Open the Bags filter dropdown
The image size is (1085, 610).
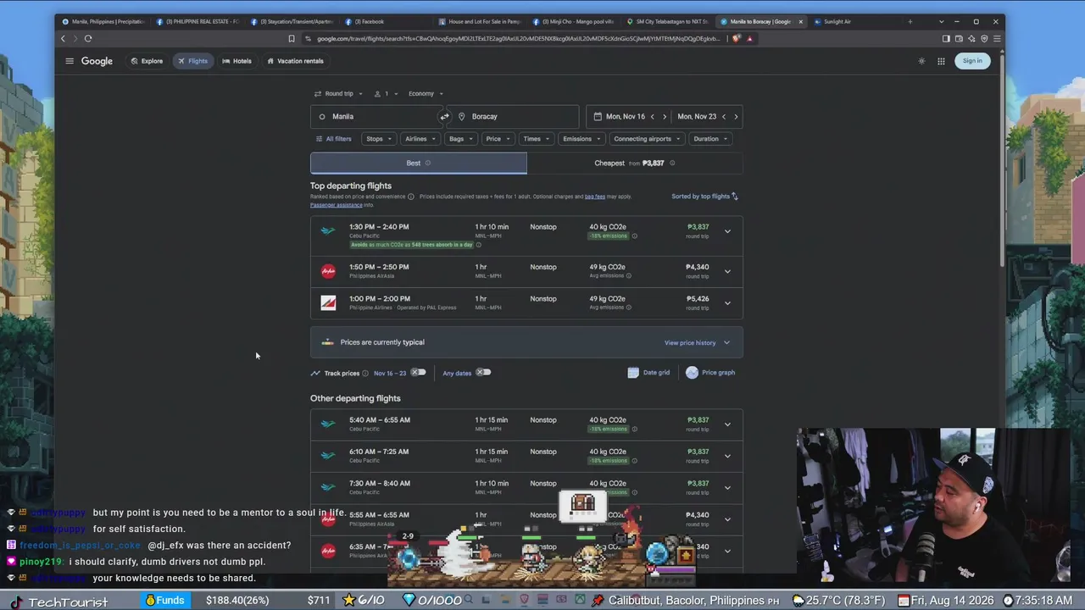coord(461,139)
